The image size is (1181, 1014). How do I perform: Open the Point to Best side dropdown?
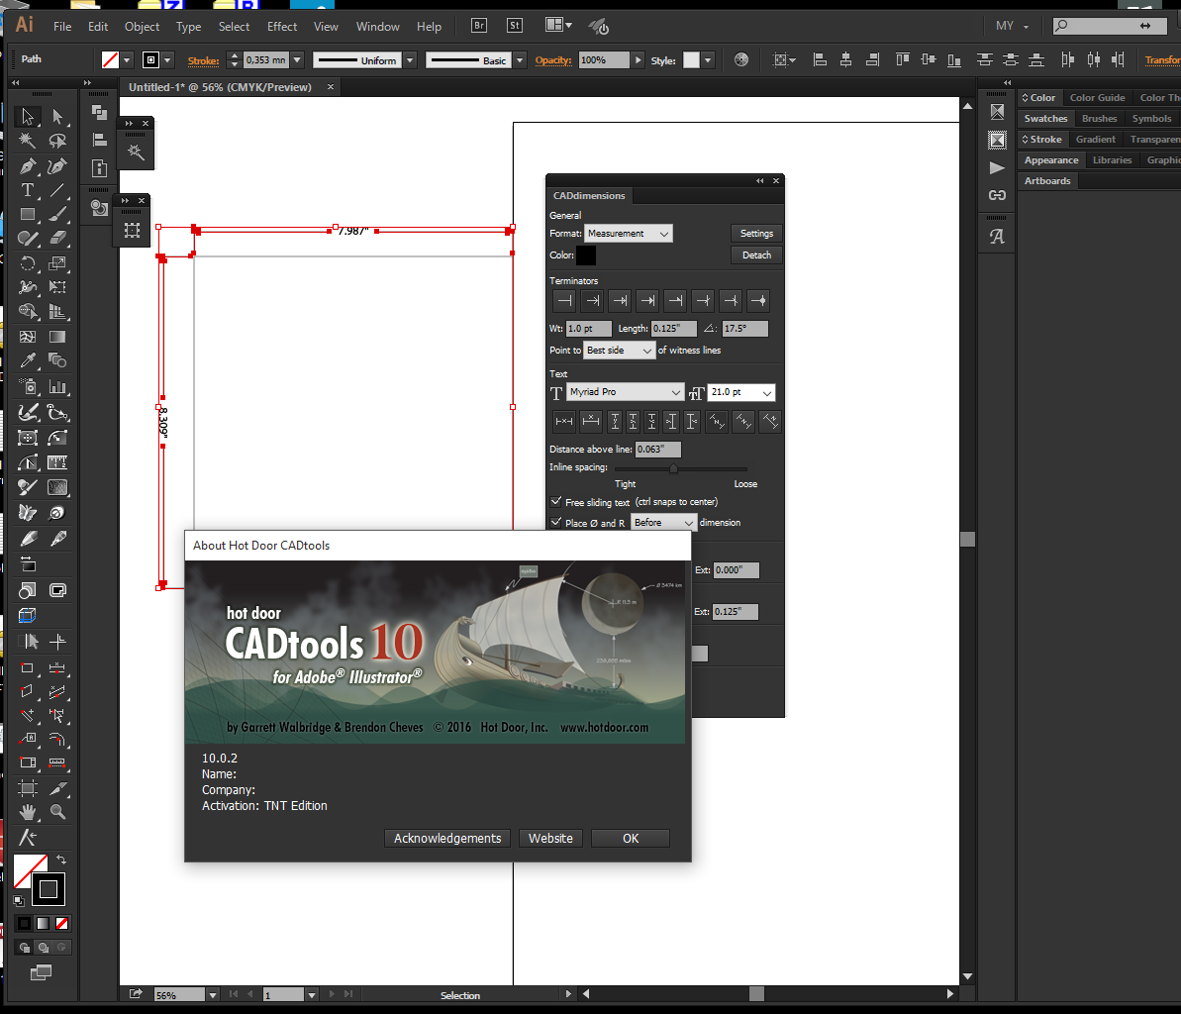(620, 351)
